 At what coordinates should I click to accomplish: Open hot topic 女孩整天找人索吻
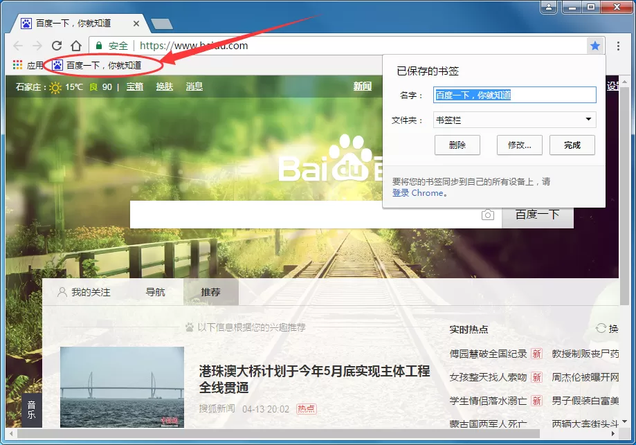pyautogui.click(x=488, y=377)
